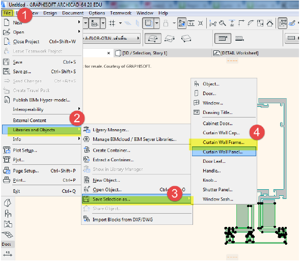Open the File menu
The height and width of the screenshot is (262, 300).
7,13
